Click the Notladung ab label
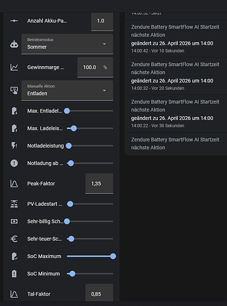Viewport: 227px width, 306px height. tap(45, 163)
